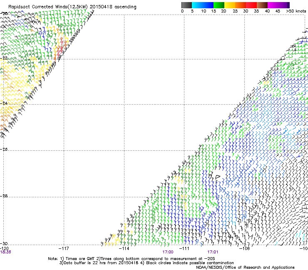
Task: Click the magenta-purple 40-50 knots legend segment
Action: click(278, 5)
